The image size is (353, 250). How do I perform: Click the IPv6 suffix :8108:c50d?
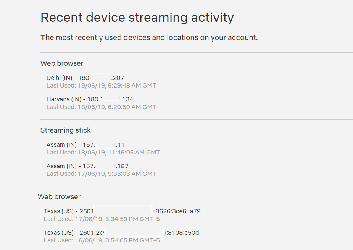tap(182, 232)
